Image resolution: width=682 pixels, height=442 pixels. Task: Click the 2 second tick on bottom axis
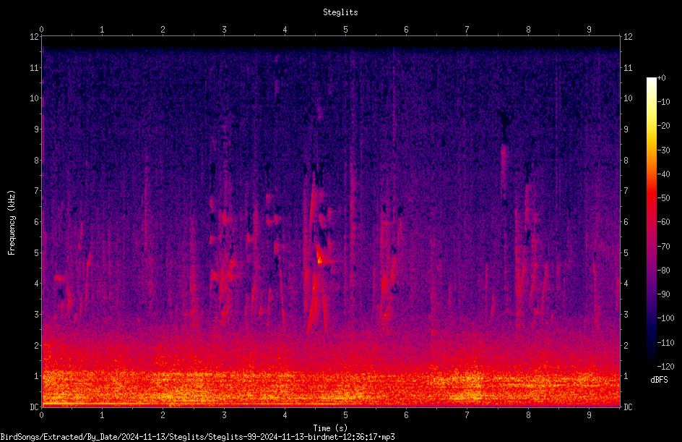pos(163,415)
